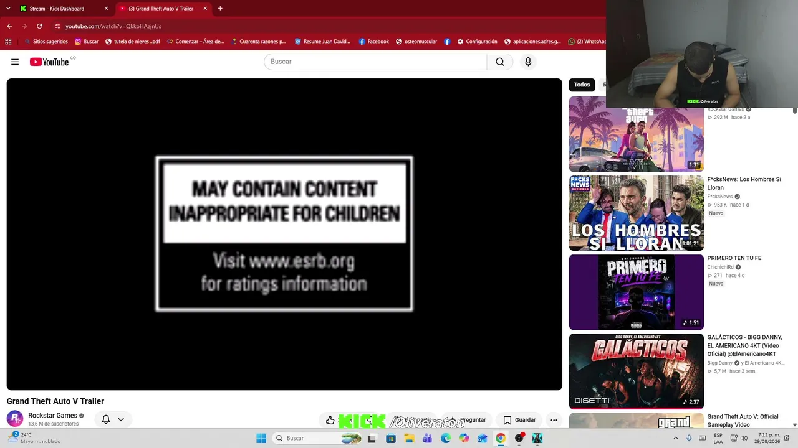
Task: Click the Windows taskbar Buscar search box
Action: pyautogui.click(x=318, y=438)
